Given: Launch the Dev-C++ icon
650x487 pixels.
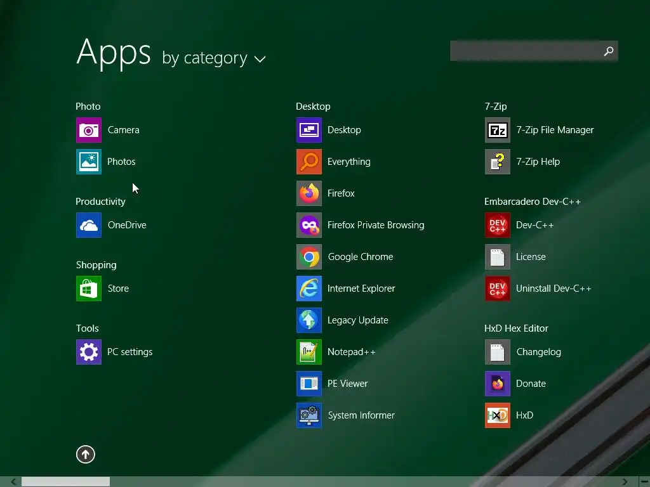Looking at the screenshot, I should coord(498,225).
